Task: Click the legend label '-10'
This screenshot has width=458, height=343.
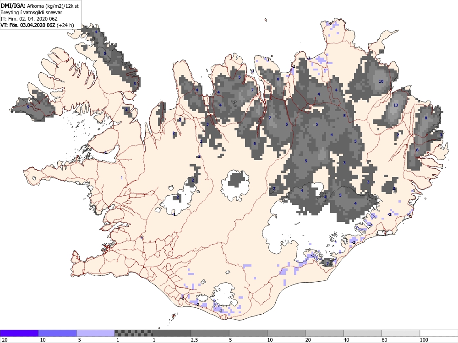Action: [x=42, y=340]
